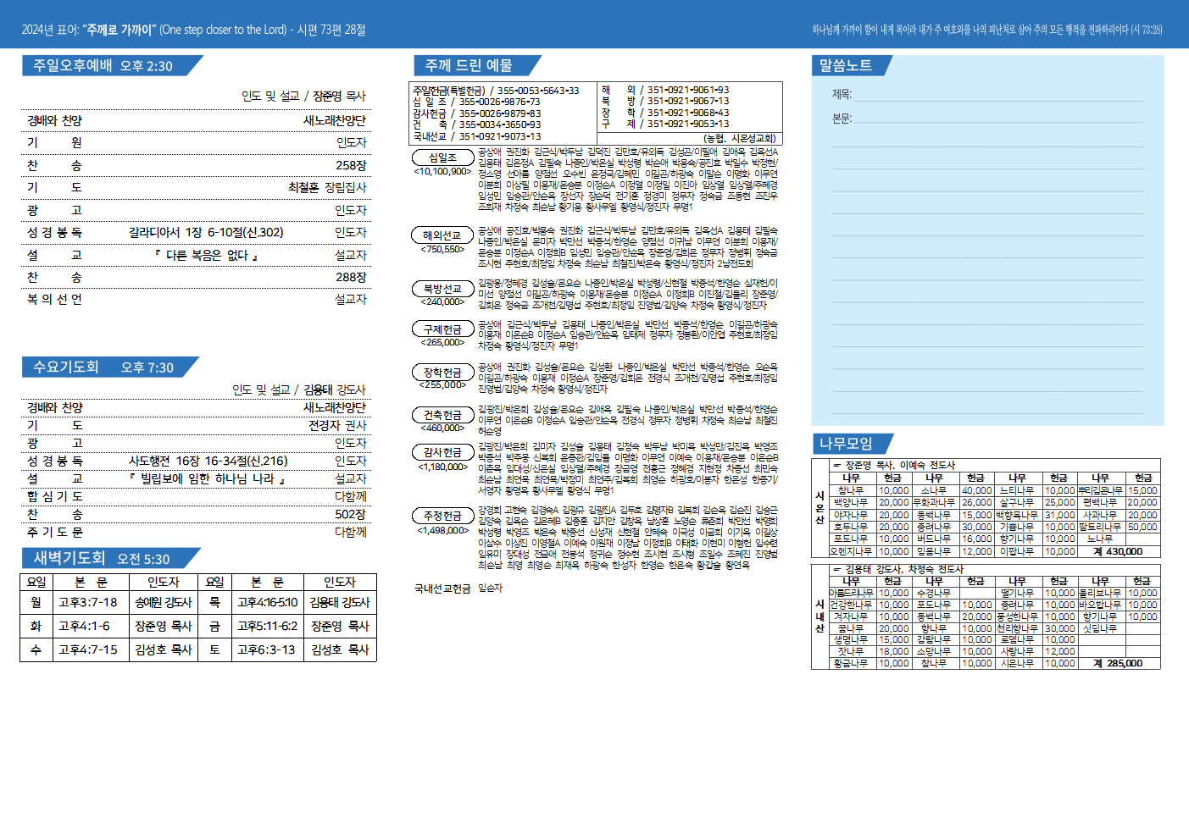
Task: Click the name '전경자 권사'
Action: [337, 425]
